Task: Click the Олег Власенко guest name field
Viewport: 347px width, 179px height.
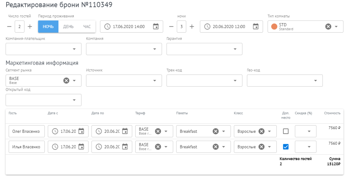Action: click(x=26, y=131)
